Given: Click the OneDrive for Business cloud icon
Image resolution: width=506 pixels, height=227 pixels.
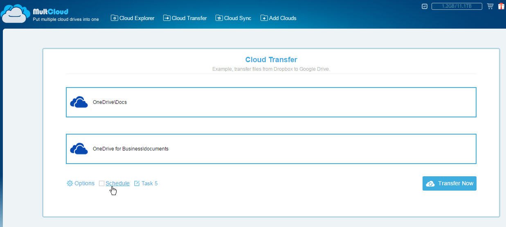Looking at the screenshot, I should [79, 149].
